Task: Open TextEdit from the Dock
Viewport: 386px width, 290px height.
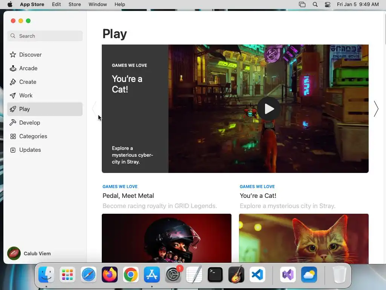Action: point(194,275)
